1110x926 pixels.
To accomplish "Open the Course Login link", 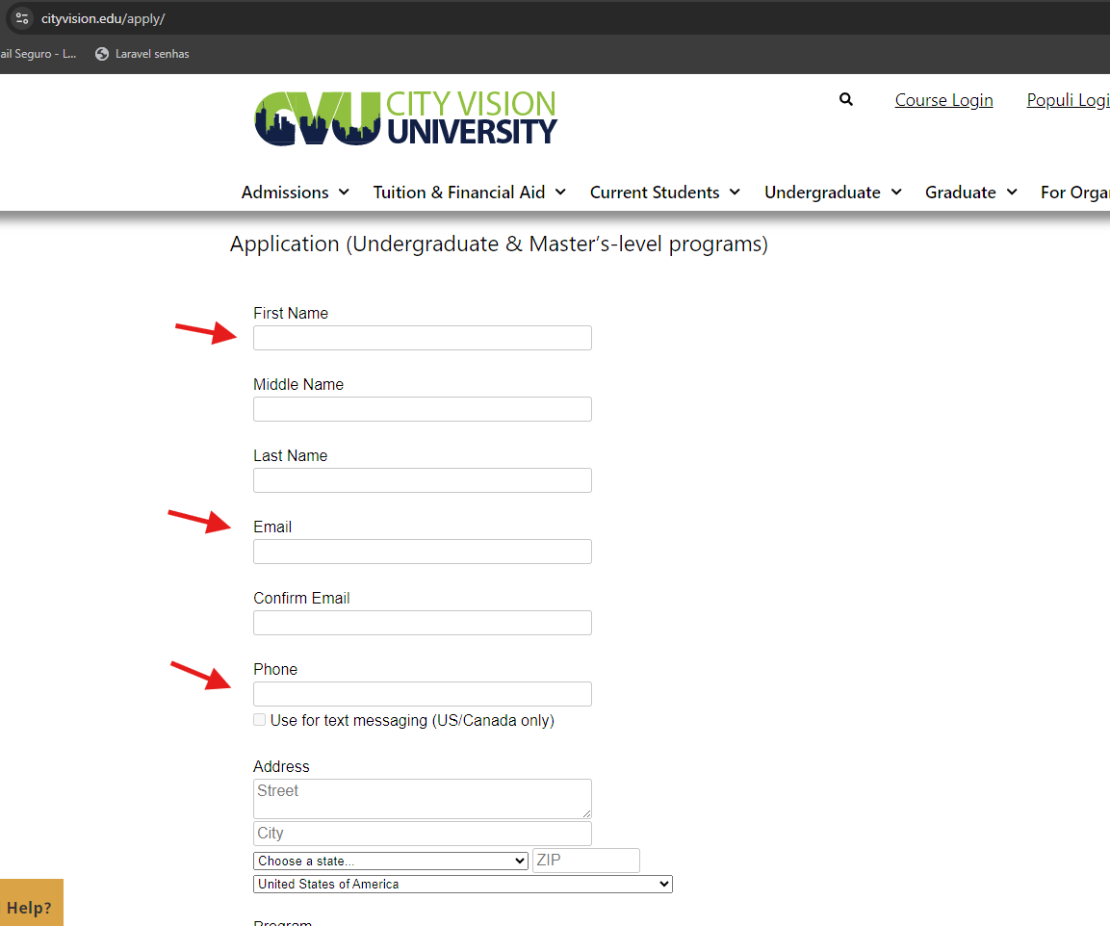I will [x=943, y=100].
